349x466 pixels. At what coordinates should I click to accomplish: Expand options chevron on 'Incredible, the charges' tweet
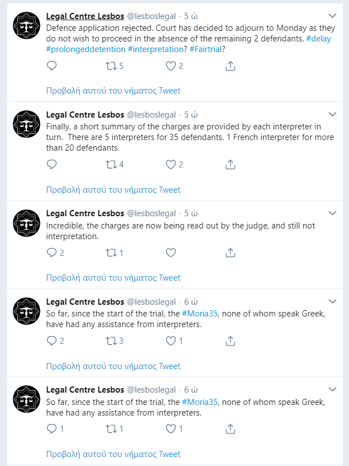[333, 213]
